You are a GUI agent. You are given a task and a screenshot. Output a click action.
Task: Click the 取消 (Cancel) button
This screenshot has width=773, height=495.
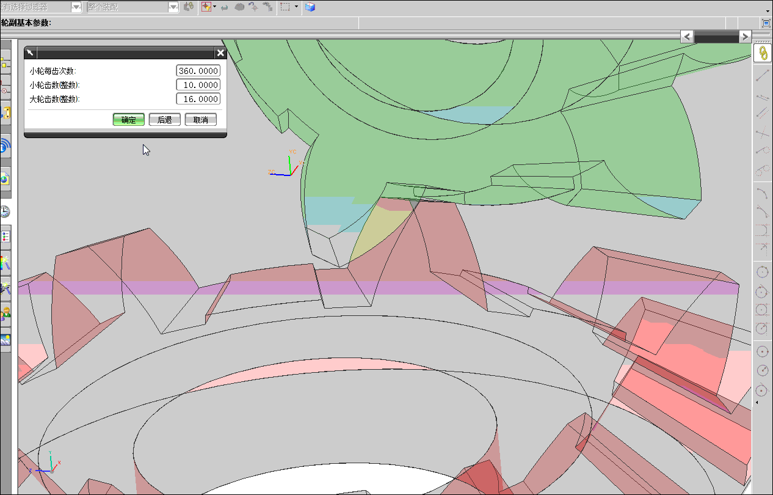click(x=201, y=120)
